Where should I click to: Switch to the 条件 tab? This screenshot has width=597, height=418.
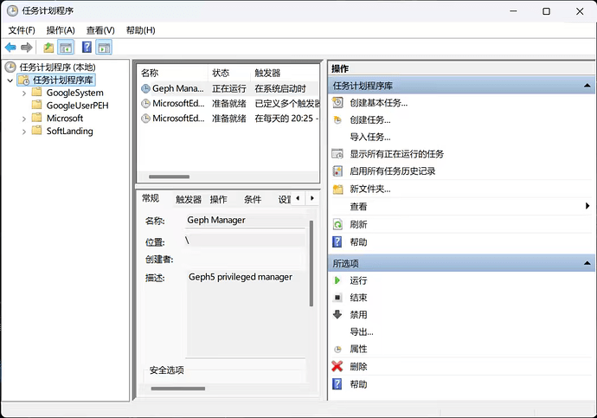tap(253, 200)
